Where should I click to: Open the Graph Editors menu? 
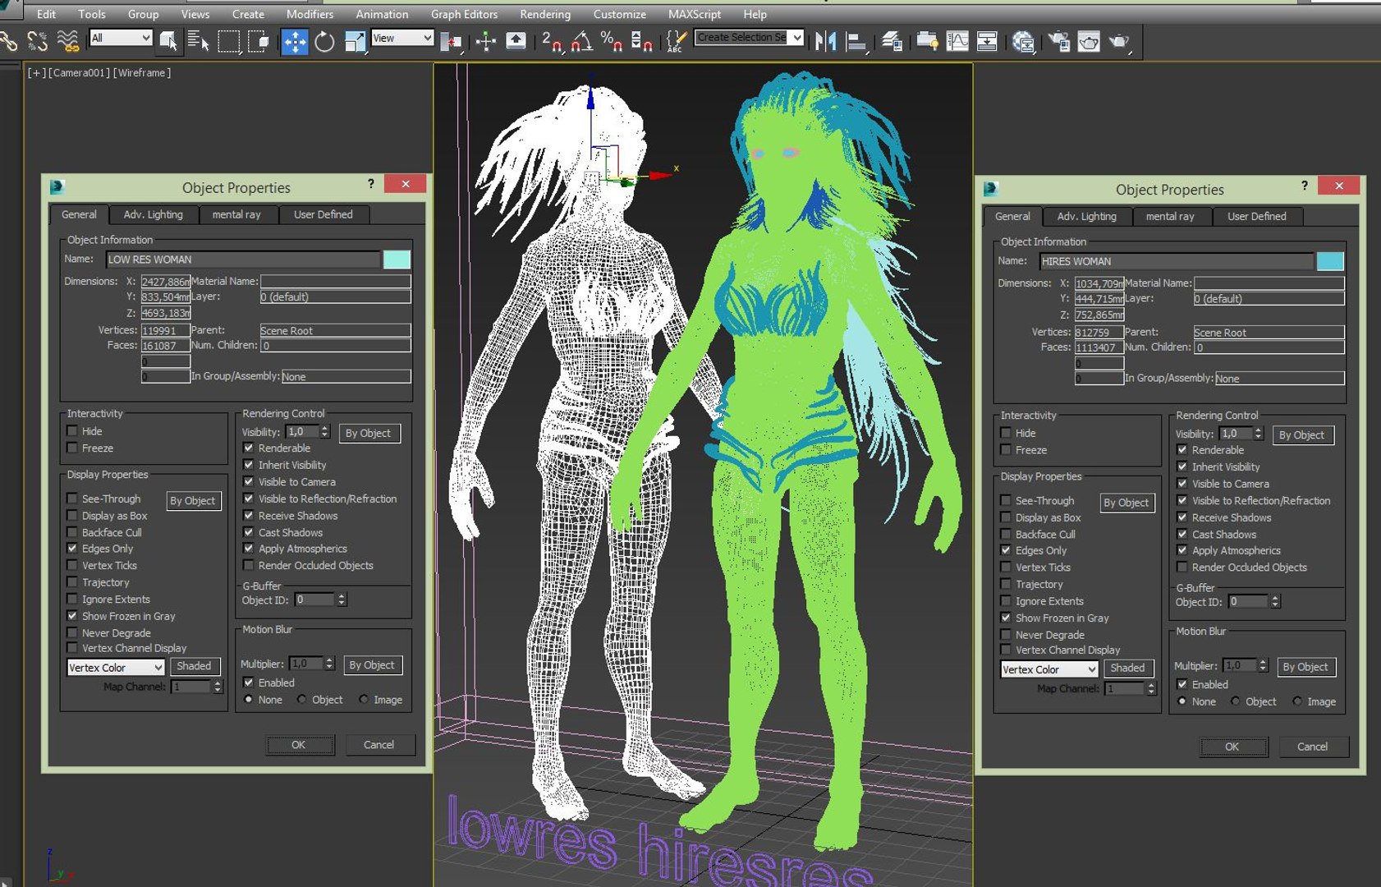(464, 14)
